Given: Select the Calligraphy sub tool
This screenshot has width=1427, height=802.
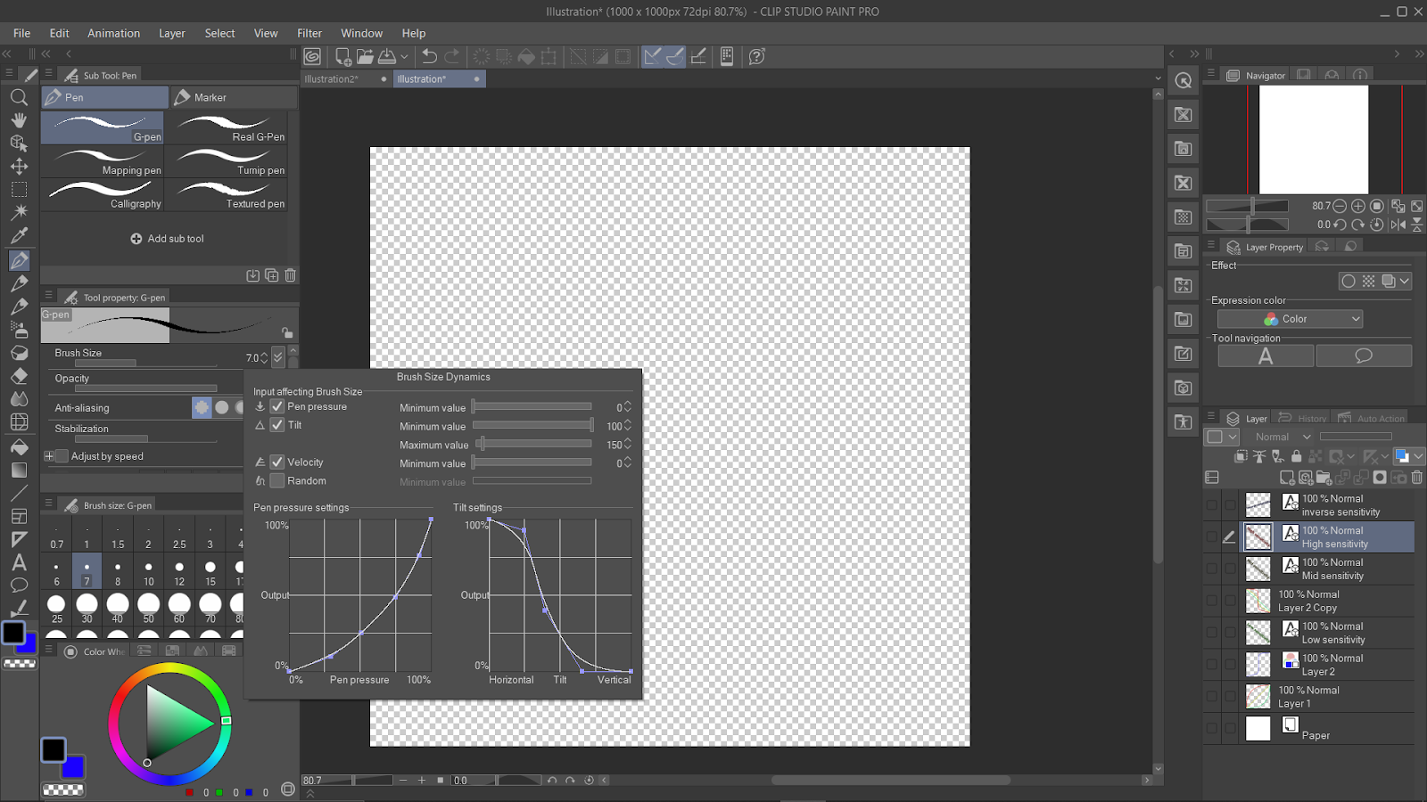Looking at the screenshot, I should coord(103,195).
